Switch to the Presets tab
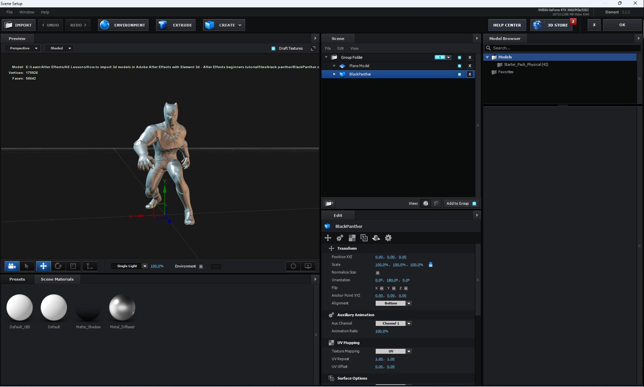This screenshot has width=644, height=387. tap(17, 279)
